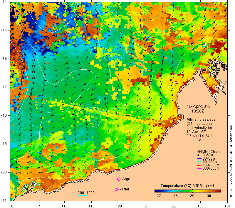Image resolution: width=235 pixels, height=208 pixels.
Task: Click the 'and velocity for' text
Action: [x=199, y=128]
